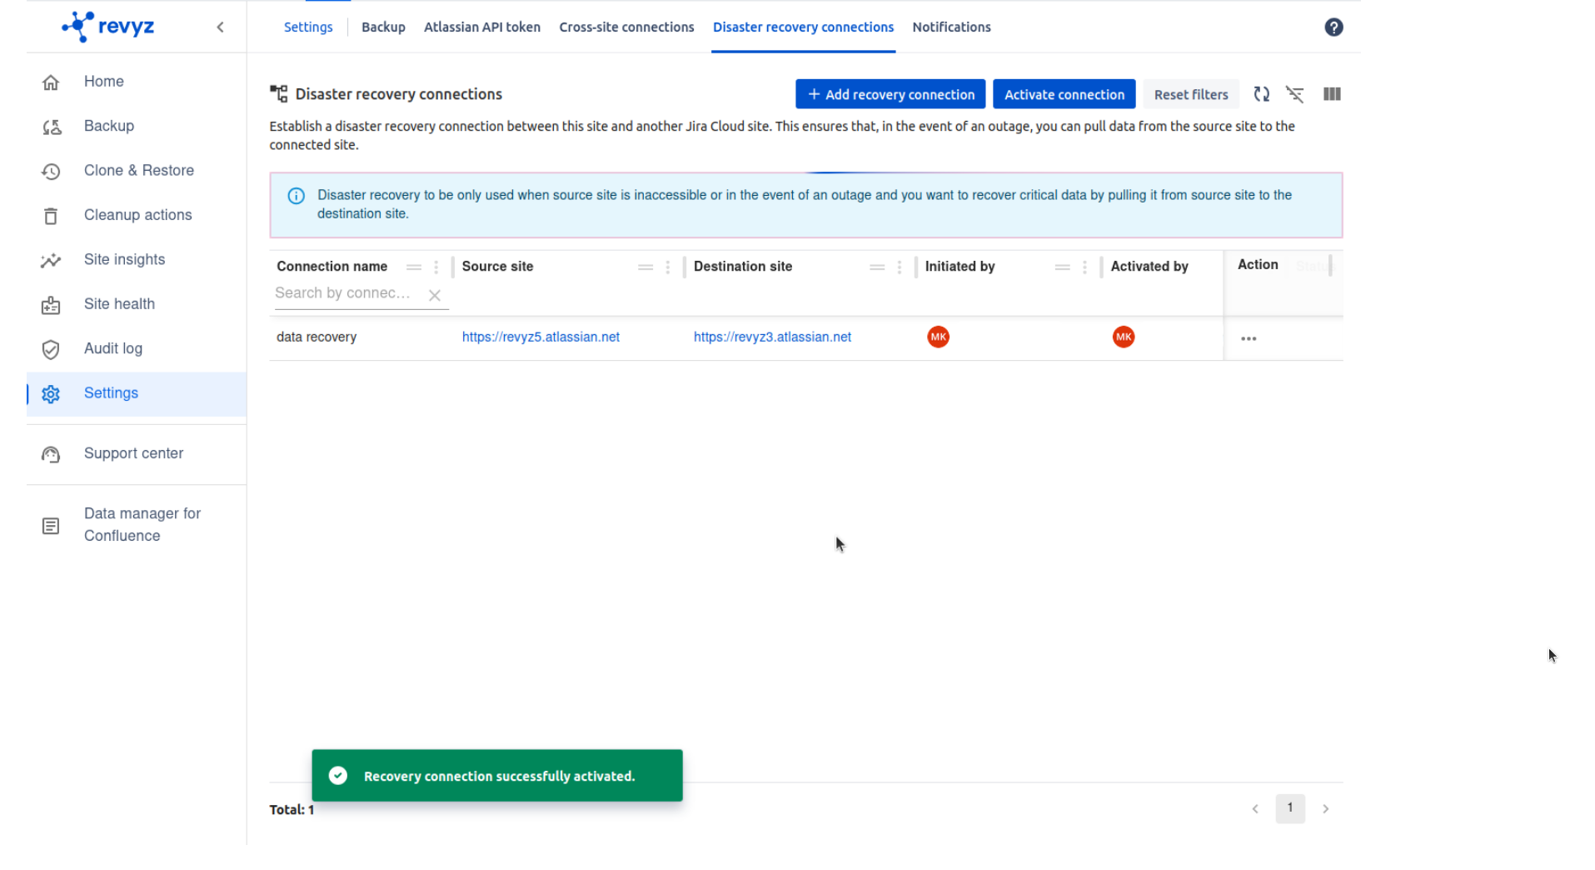Click the Search by connection name field
The height and width of the screenshot is (870, 1595).
[343, 293]
